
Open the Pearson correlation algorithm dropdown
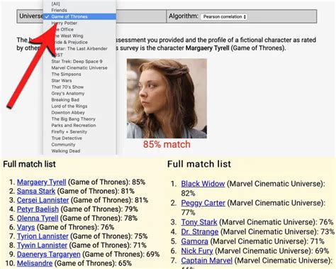224,17
